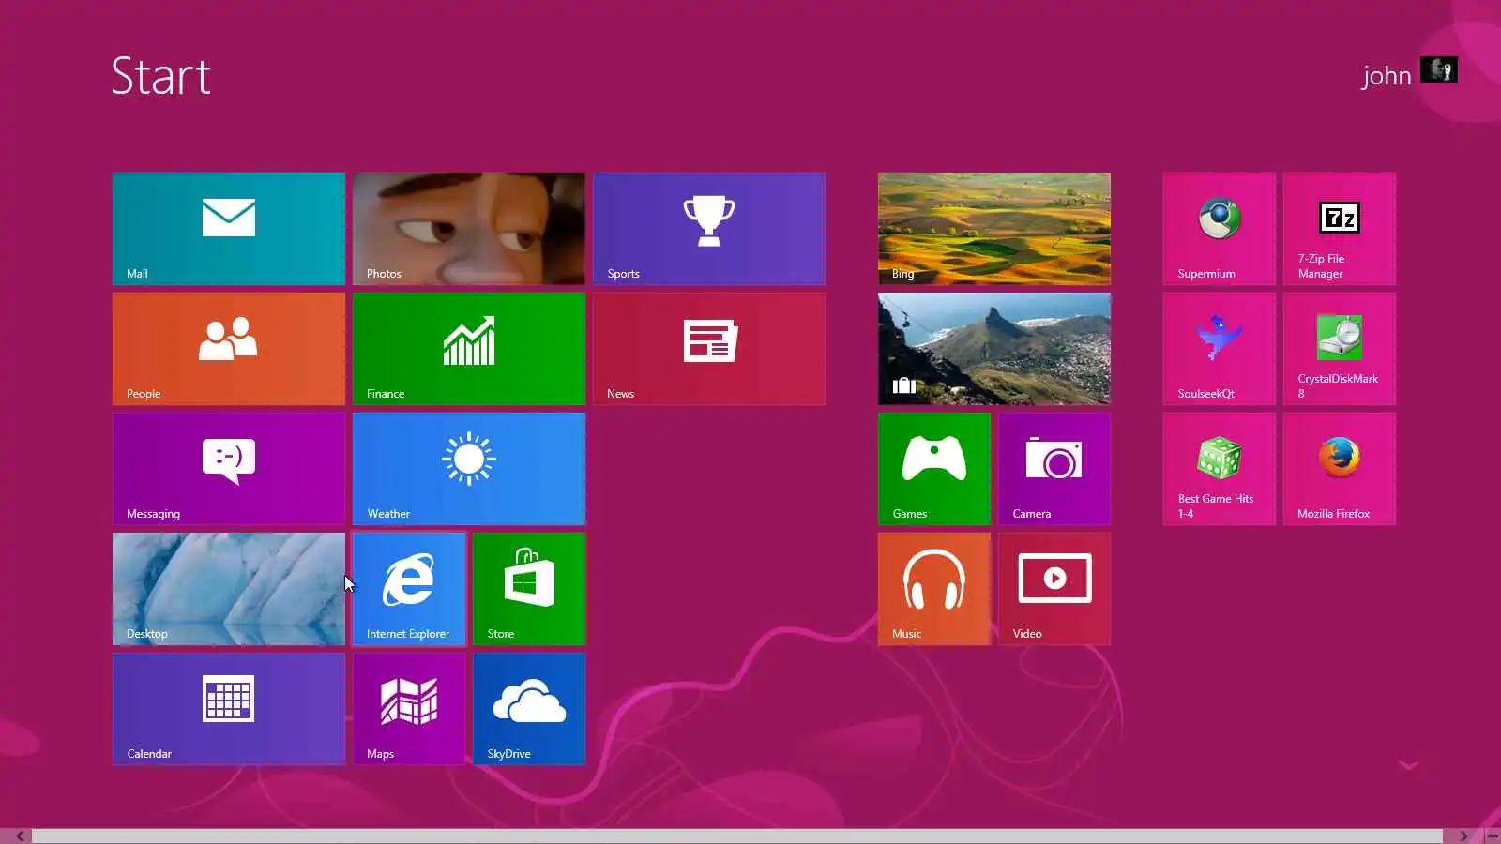Launch Best Game Hits 1-4 tile

[1220, 469]
